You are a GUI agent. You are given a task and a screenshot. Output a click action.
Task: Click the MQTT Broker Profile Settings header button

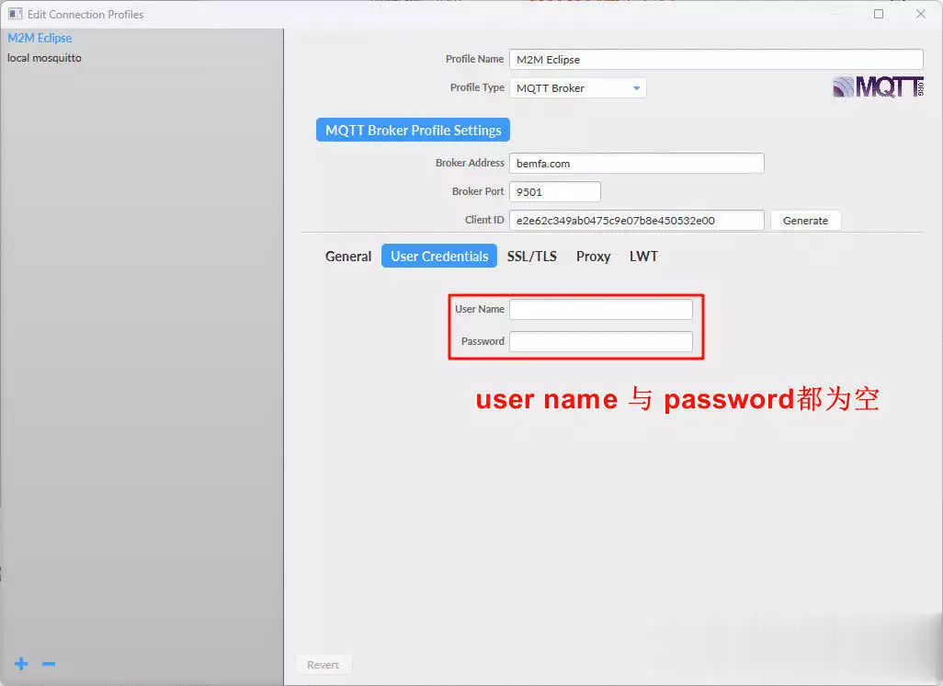[414, 130]
